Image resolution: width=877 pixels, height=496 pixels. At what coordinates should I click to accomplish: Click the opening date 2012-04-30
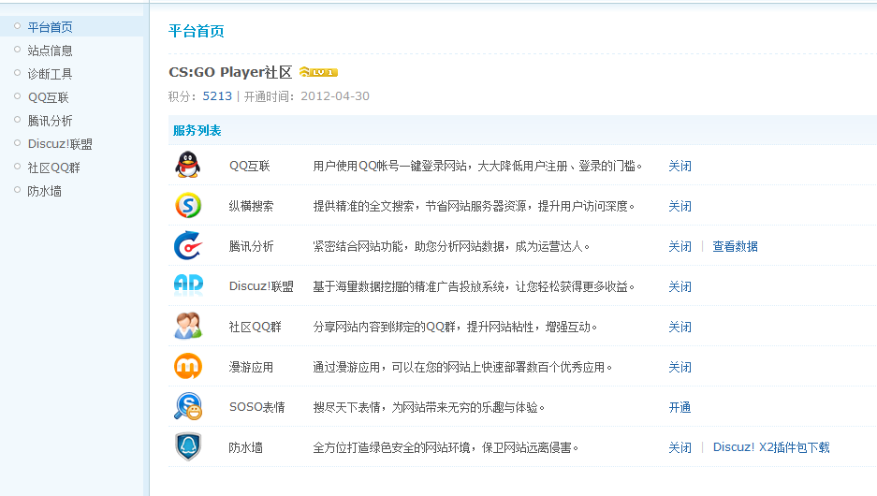(x=335, y=96)
